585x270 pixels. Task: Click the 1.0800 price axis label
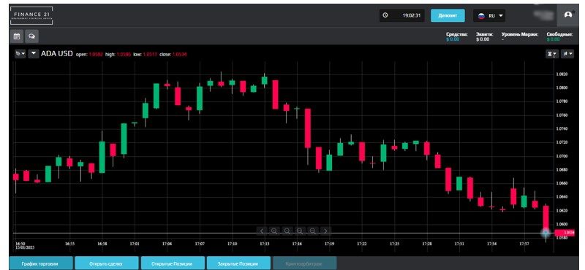coord(562,88)
